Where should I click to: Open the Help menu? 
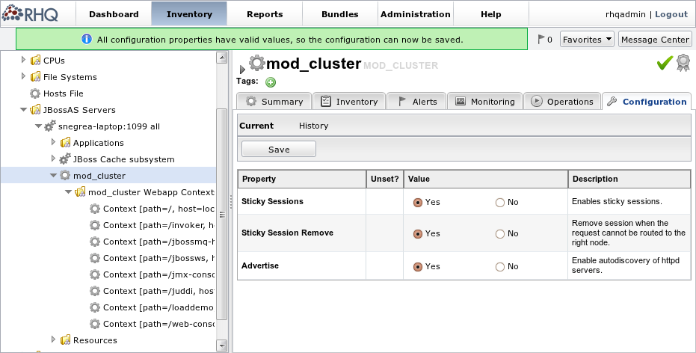click(x=491, y=14)
